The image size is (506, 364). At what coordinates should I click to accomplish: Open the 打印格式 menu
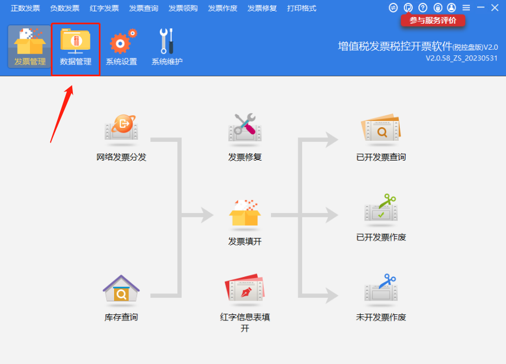coord(302,8)
